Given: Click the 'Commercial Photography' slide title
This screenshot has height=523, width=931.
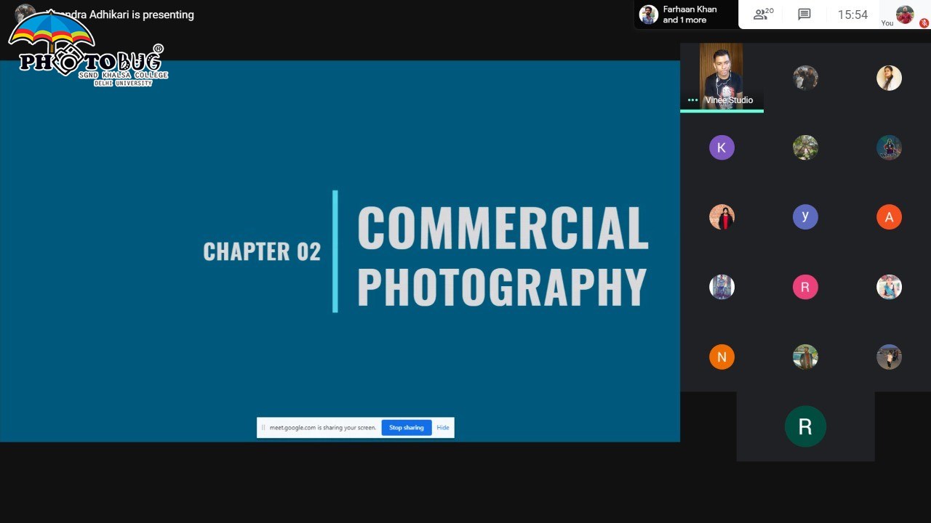Looking at the screenshot, I should coord(502,256).
